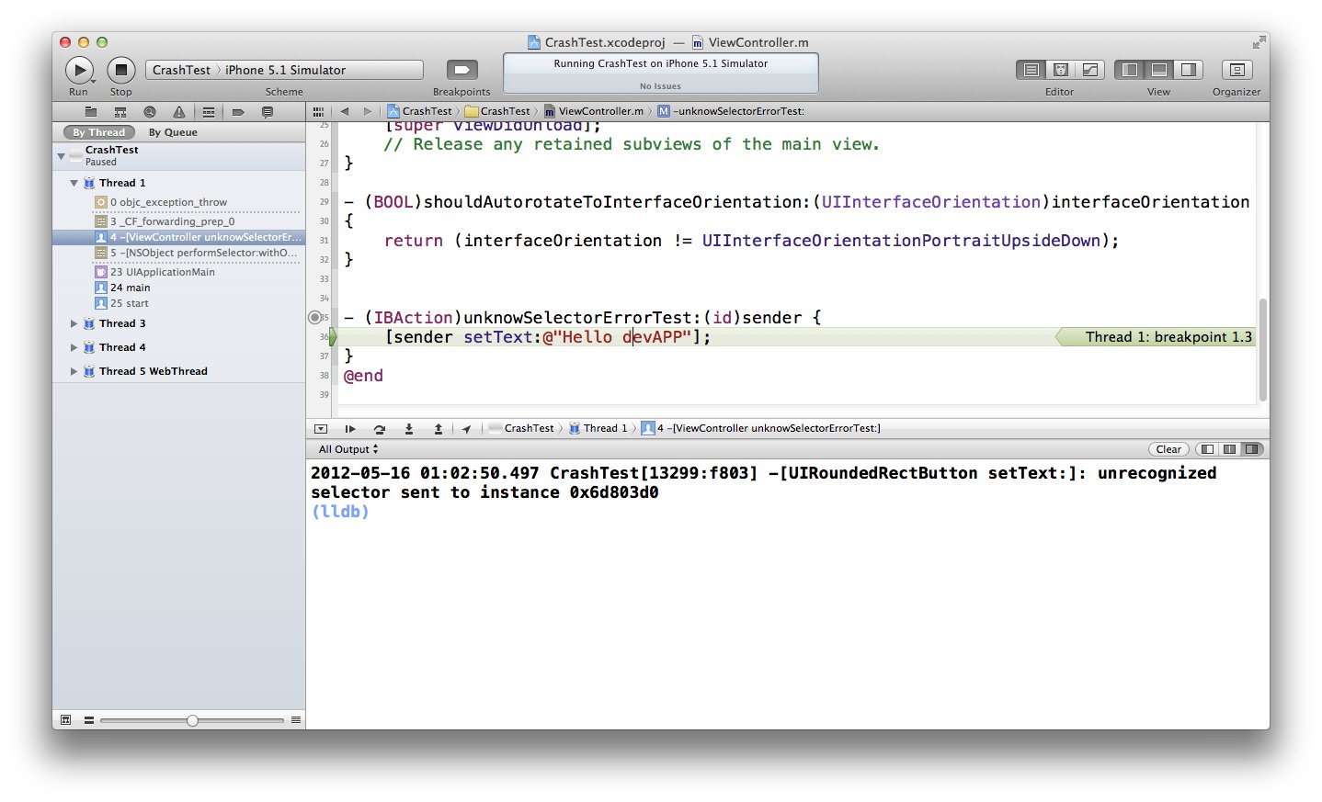Click the breakpoint marker on line 35
The image size is (1322, 802).
[315, 318]
